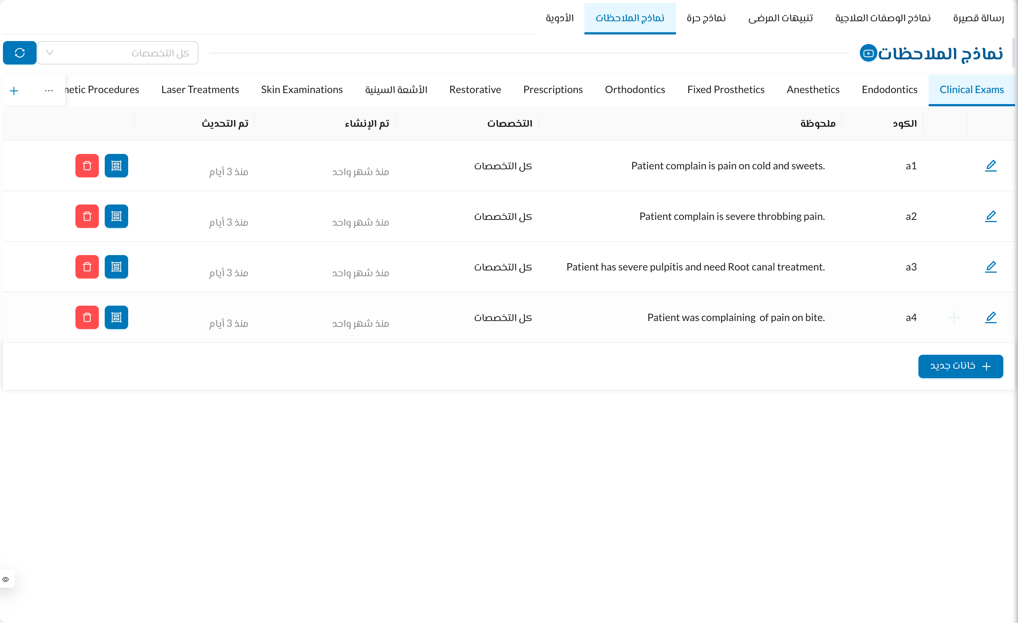Image resolution: width=1018 pixels, height=623 pixels.
Task: Go to رسالة قصيرة top tab
Action: (x=978, y=18)
